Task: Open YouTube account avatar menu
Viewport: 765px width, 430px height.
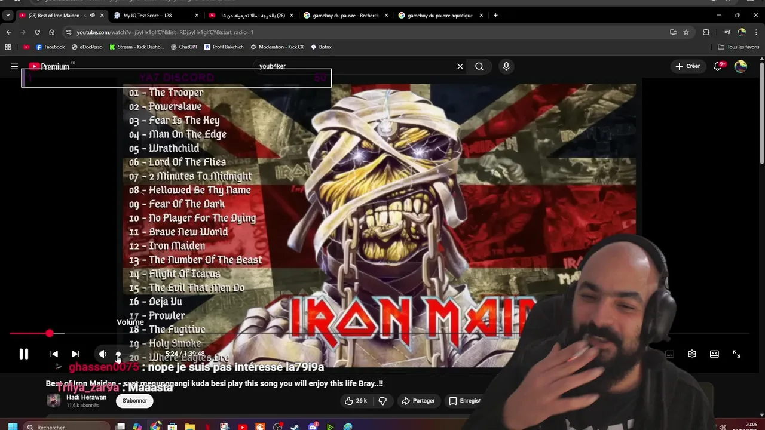Action: point(740,66)
